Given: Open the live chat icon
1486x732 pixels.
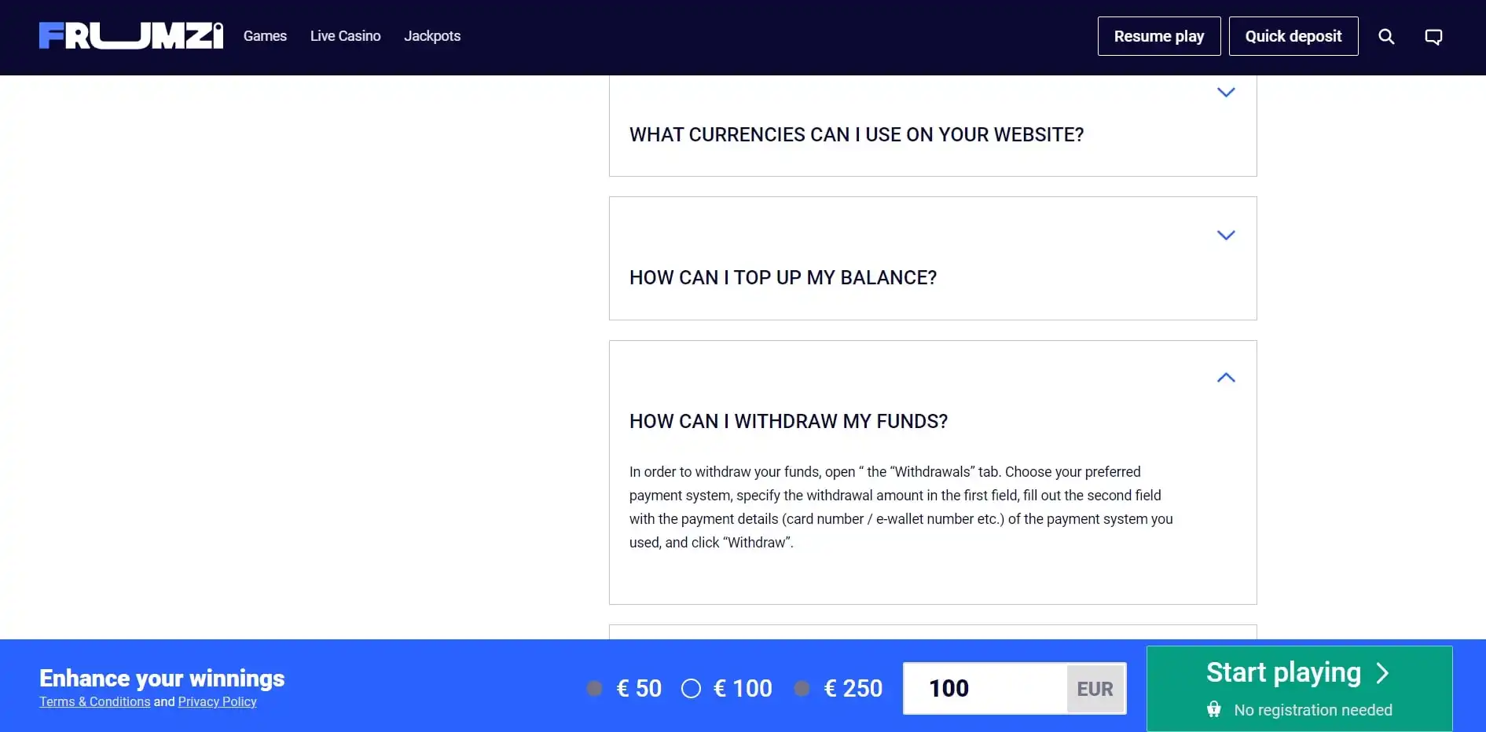Looking at the screenshot, I should [1433, 37].
